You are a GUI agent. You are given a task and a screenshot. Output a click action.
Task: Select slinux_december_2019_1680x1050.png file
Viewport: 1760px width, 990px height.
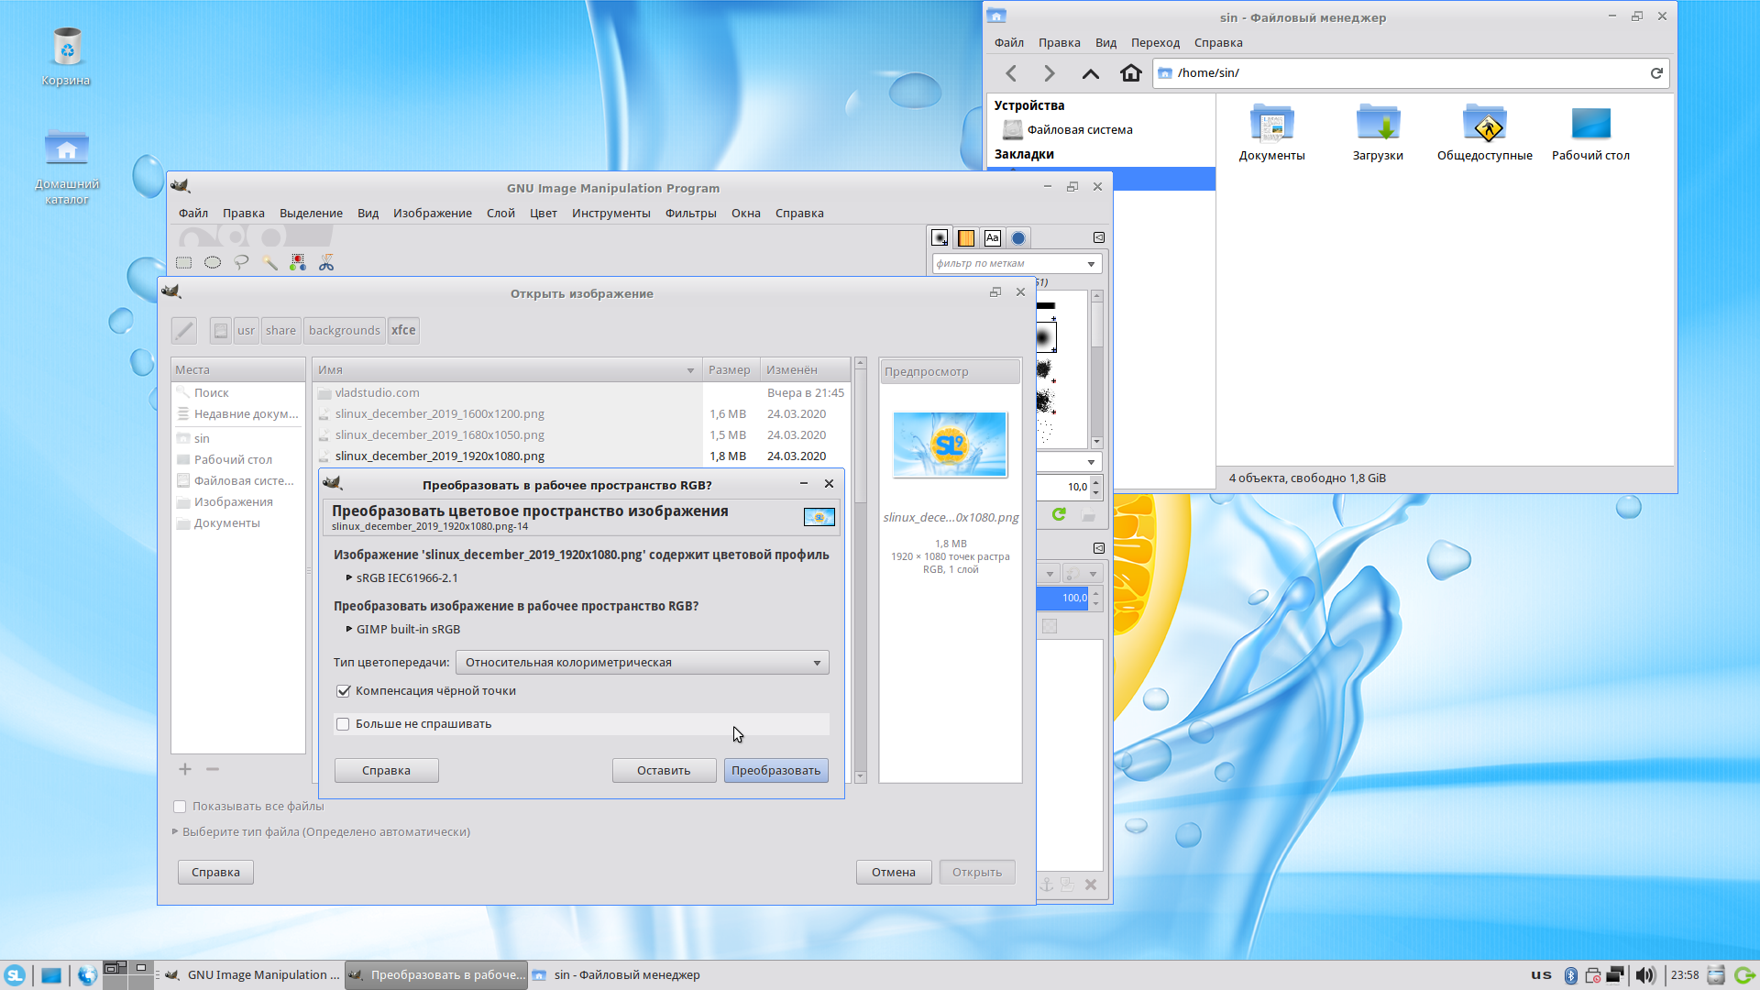click(x=439, y=435)
